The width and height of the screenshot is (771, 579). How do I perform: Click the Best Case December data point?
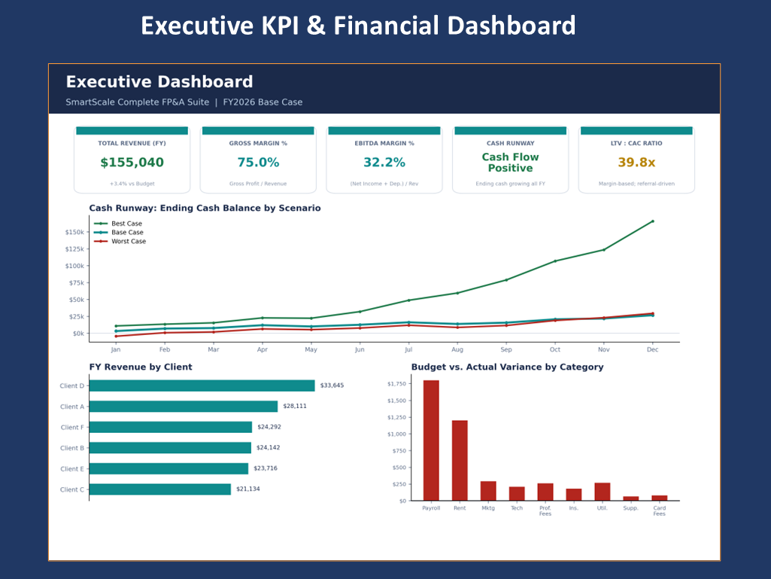click(x=652, y=221)
